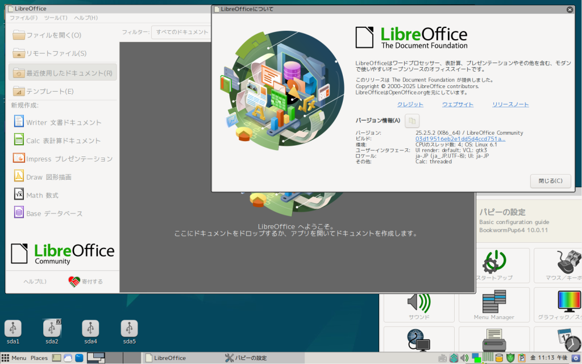Open the taskbar Menu button
This screenshot has width=582, height=364.
pos(14,358)
